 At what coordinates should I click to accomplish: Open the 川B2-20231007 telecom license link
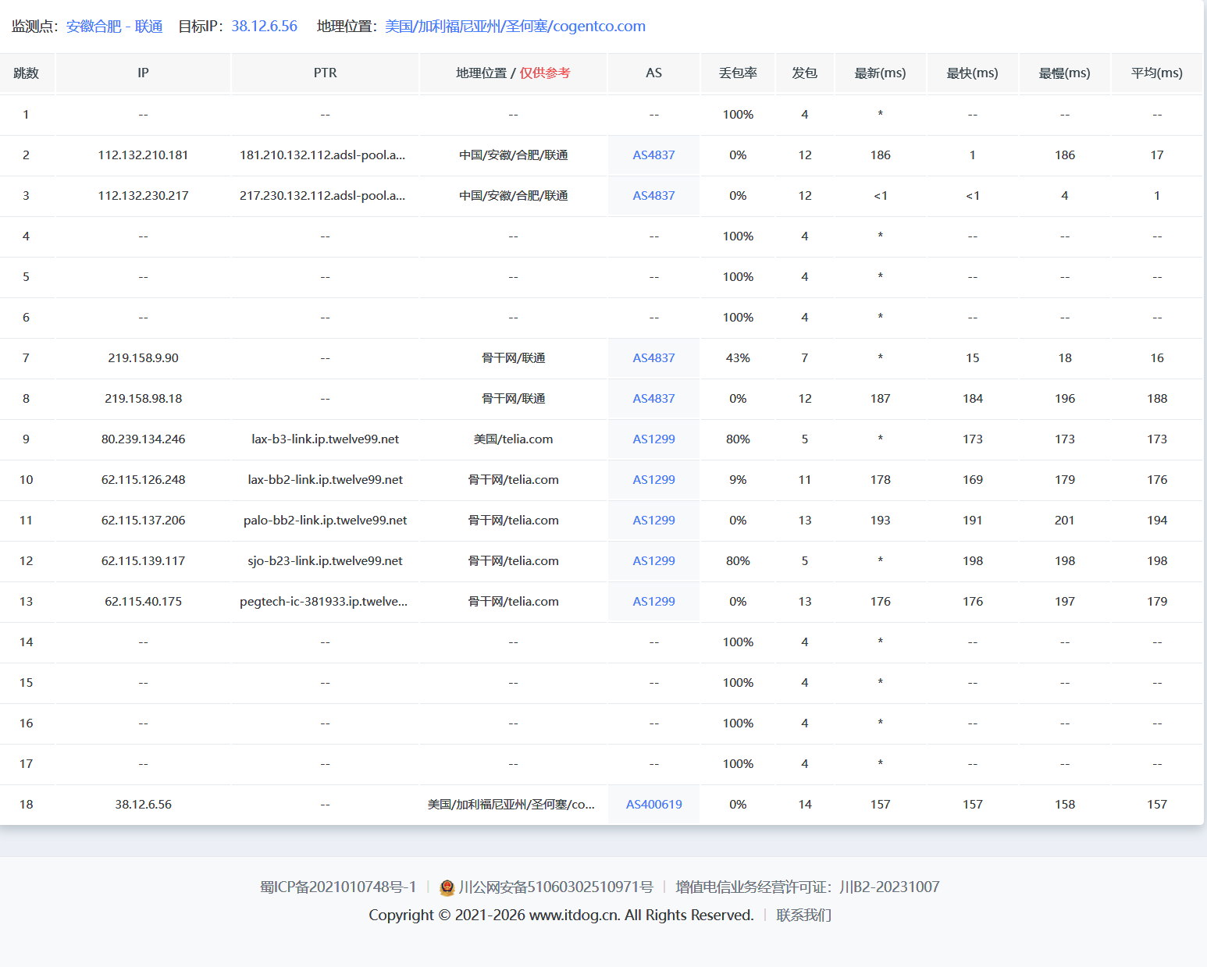click(889, 887)
